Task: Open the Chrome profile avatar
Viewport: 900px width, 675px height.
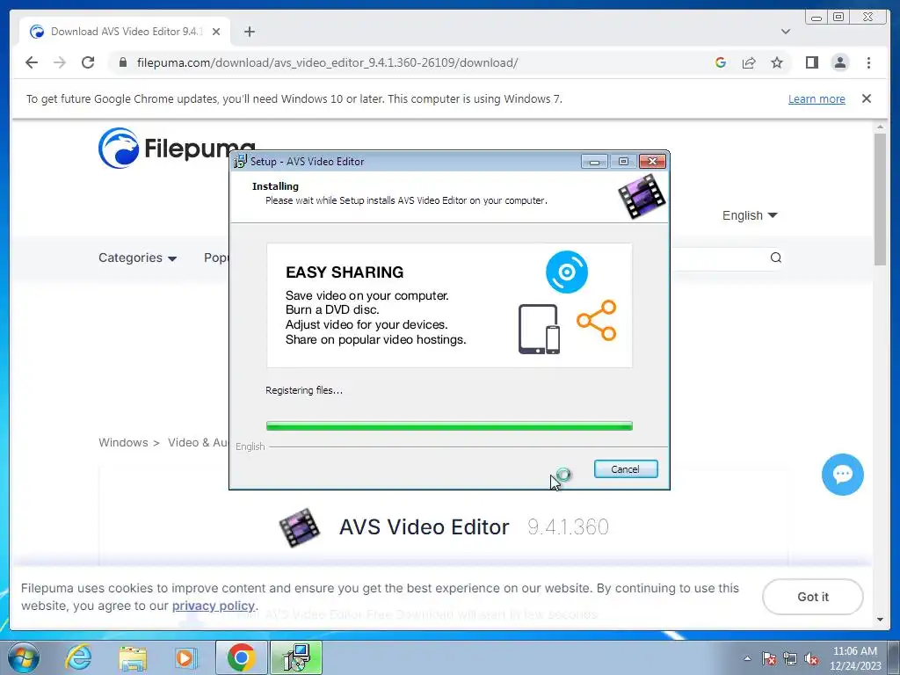Action: tap(839, 62)
